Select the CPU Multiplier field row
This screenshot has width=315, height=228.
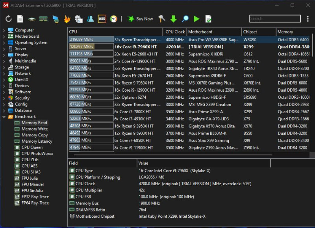[x=170, y=190]
